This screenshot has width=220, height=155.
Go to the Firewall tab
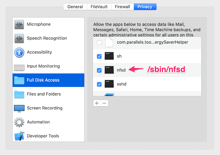(x=122, y=7)
